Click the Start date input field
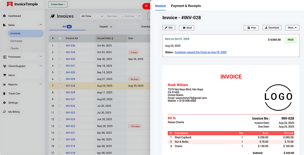 pos(113,16)
